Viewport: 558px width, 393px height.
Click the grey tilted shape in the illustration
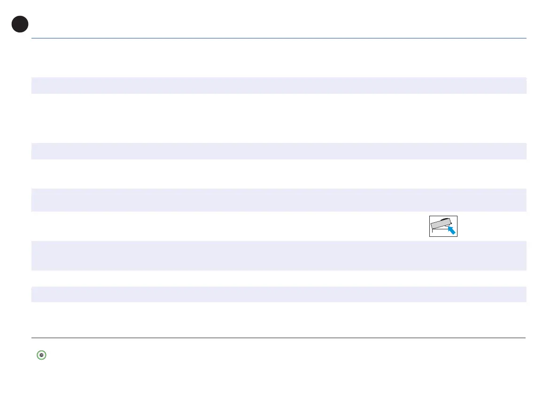coord(440,223)
